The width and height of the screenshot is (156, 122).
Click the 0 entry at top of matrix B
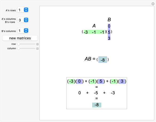coord(109,26)
